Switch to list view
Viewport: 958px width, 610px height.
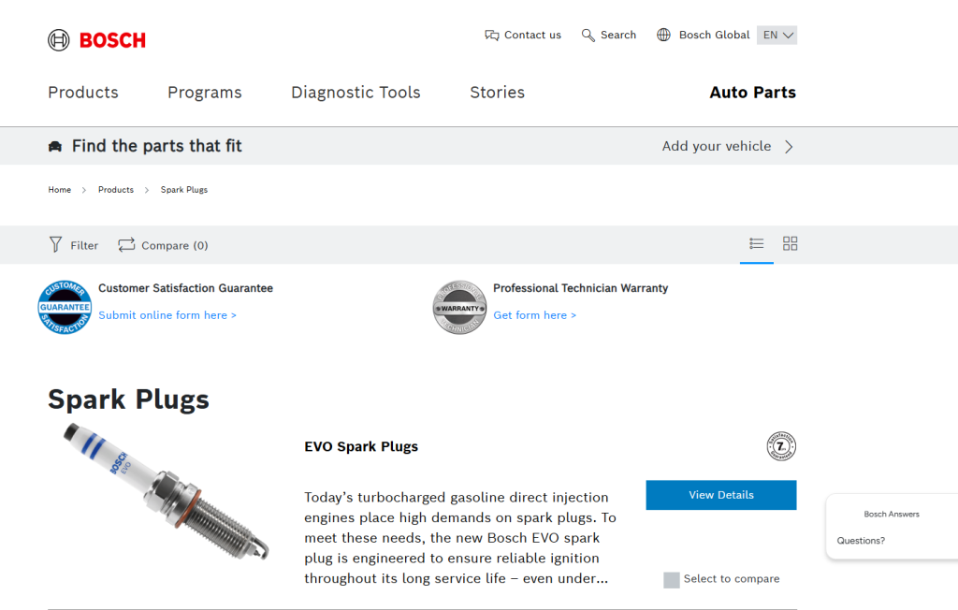point(756,244)
